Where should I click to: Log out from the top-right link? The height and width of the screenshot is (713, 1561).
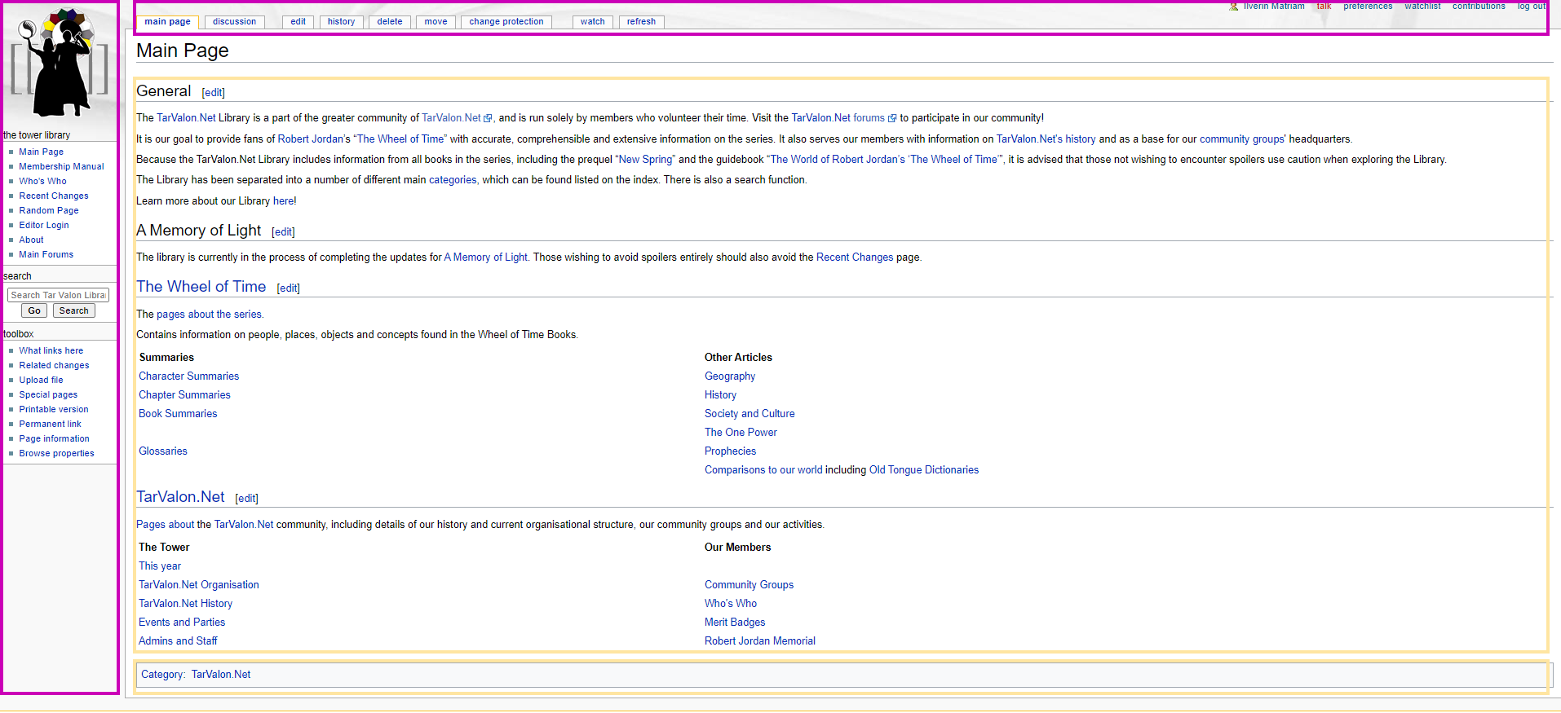click(1530, 7)
